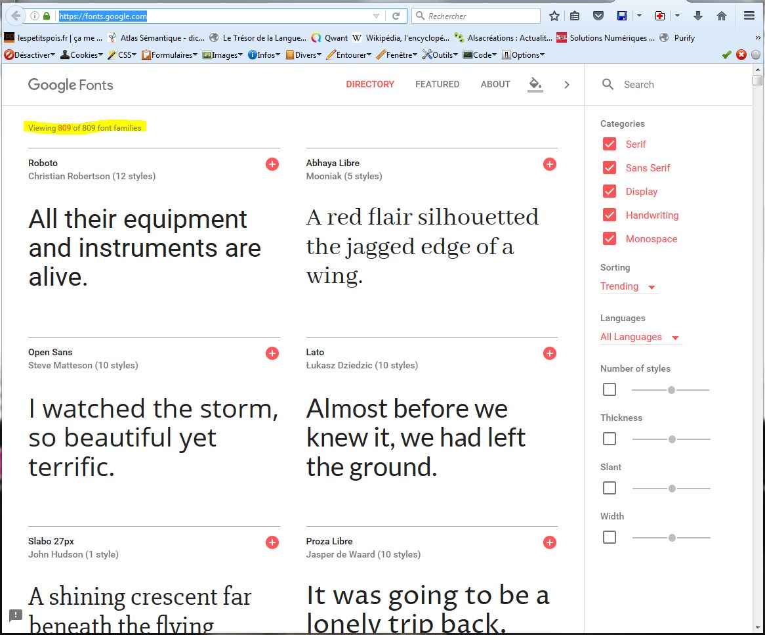Click the browser home icon

click(722, 16)
